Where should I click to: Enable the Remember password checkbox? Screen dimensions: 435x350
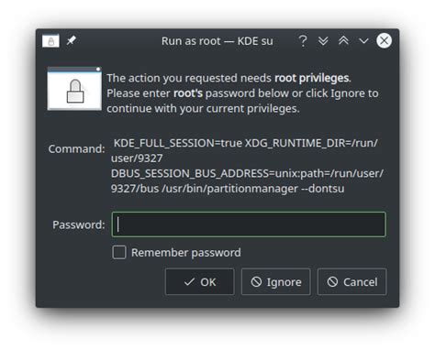click(x=119, y=253)
